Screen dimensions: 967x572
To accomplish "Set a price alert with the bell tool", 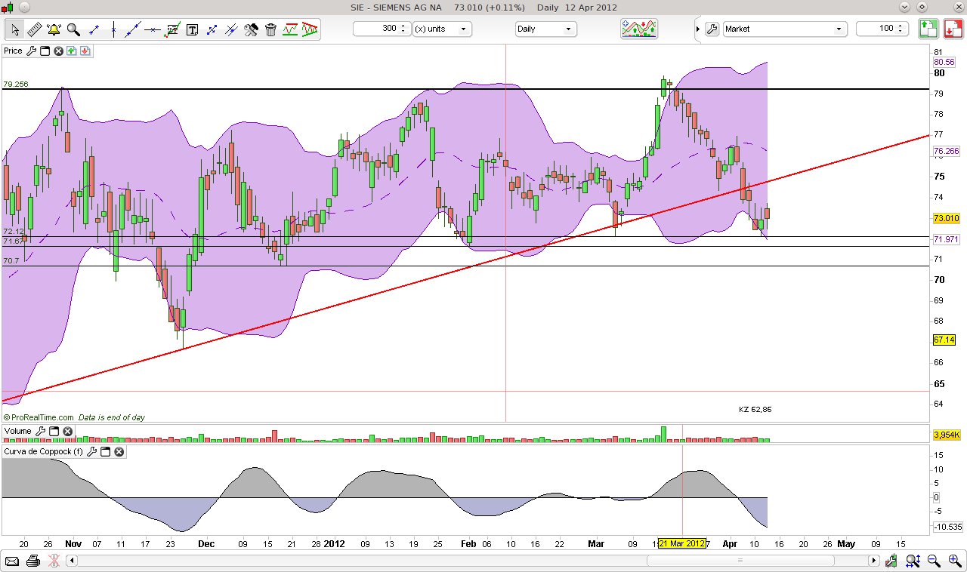I will coord(52,29).
